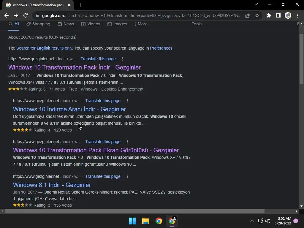The image size is (304, 228).
Task: Click the 'Rating: 4 · 120 votes' text
Action: pyautogui.click(x=53, y=130)
